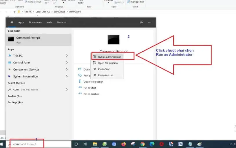The height and width of the screenshot is (148, 236).
Task: Open File Explorer from taskbar
Action: pyautogui.click(x=95, y=144)
